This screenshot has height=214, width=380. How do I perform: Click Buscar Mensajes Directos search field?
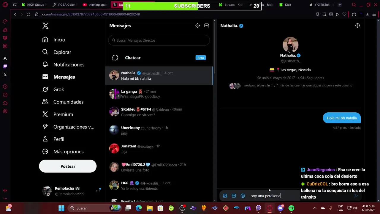tap(159, 40)
